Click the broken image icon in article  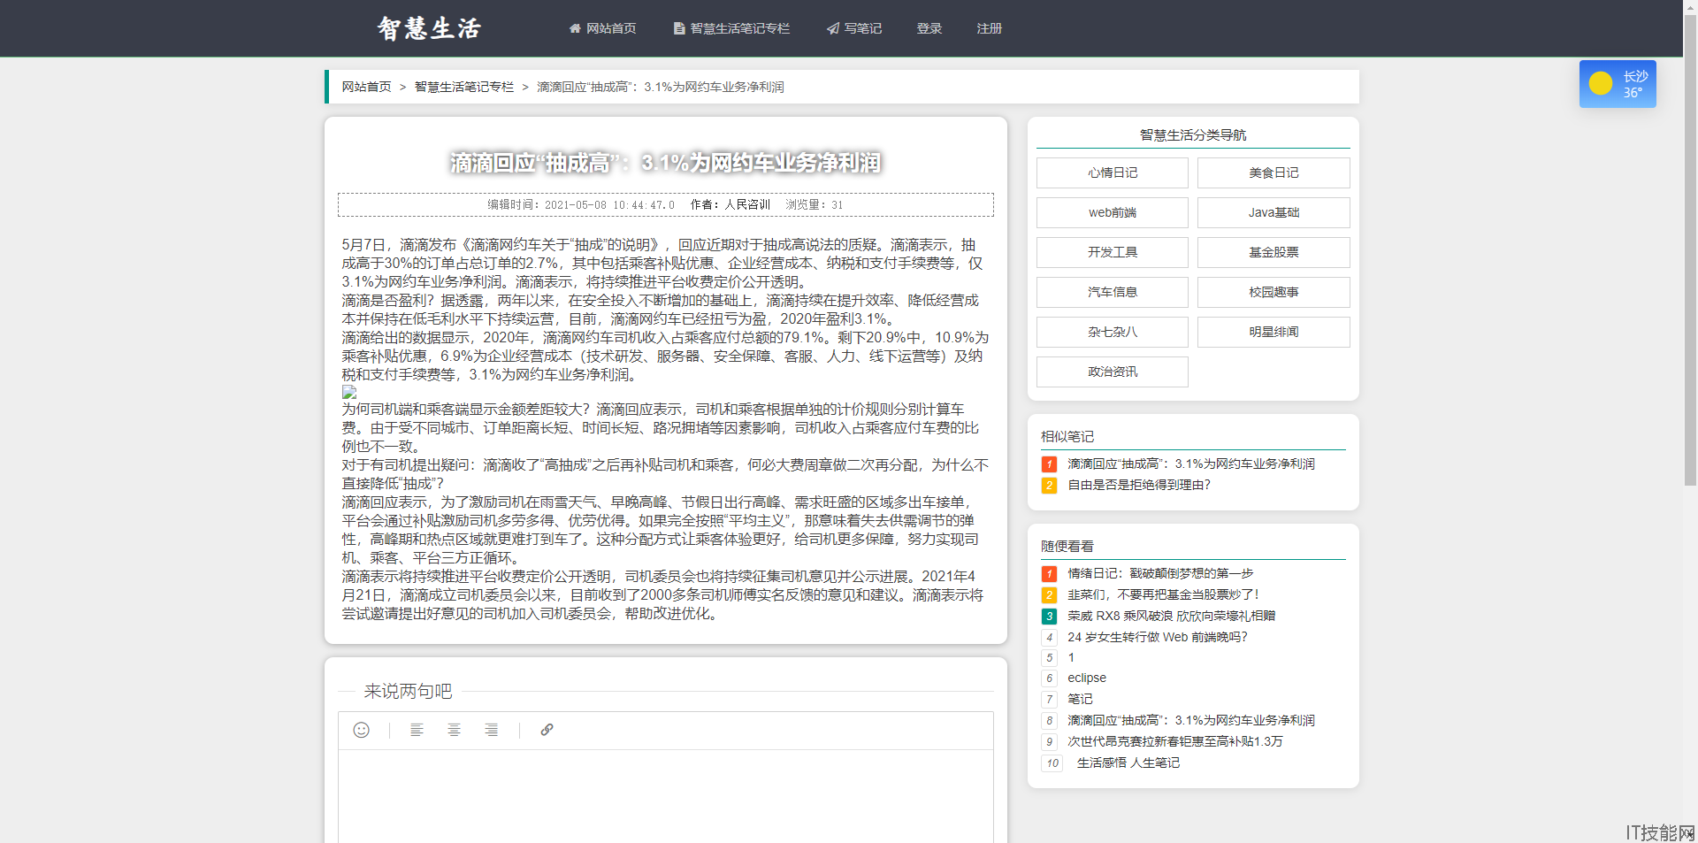(x=349, y=391)
